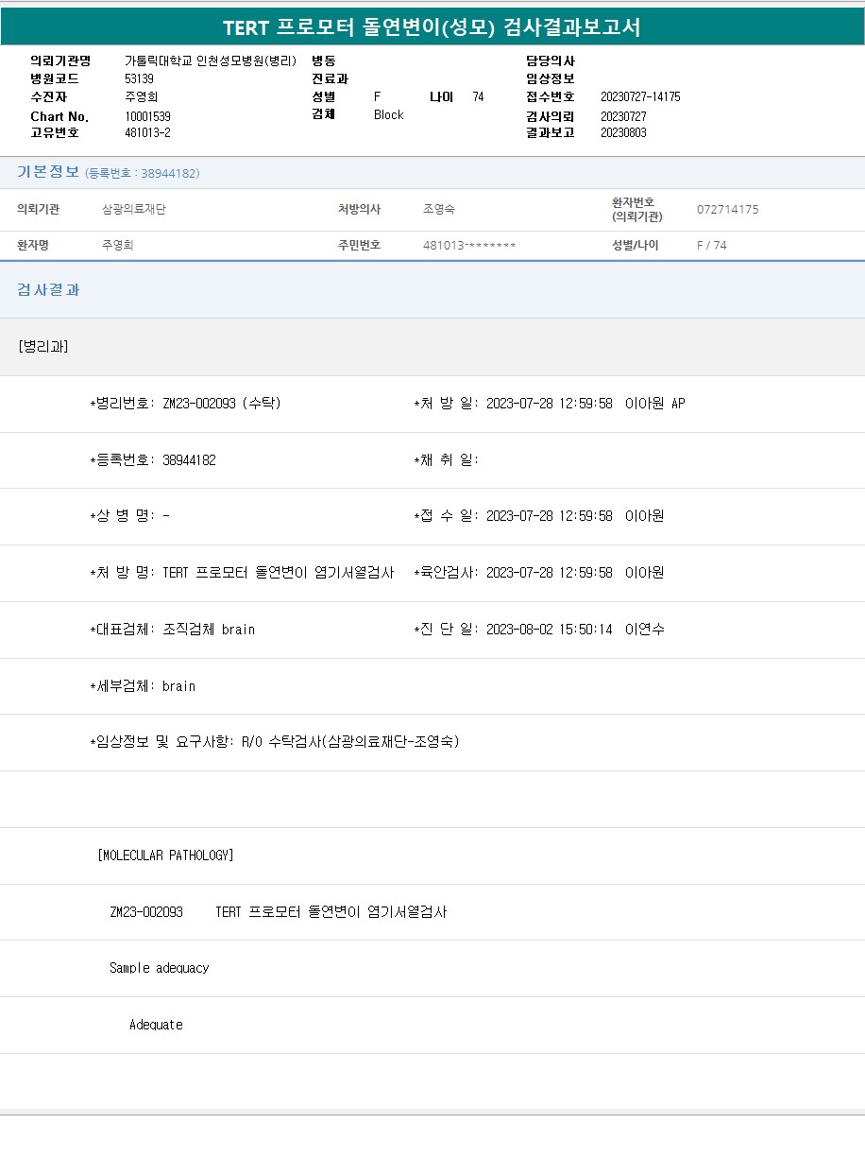
Task: Click the masked 주민번호 481013-*******
Action: 469,246
